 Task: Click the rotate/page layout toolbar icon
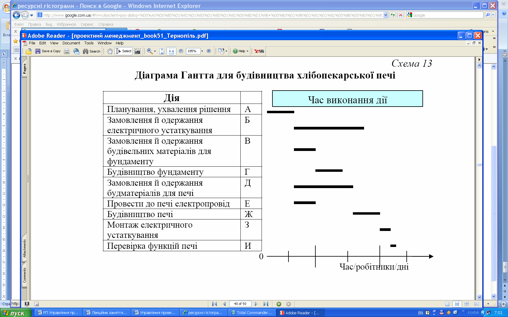click(221, 51)
